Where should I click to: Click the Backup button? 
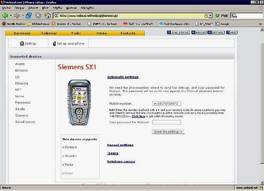pyautogui.click(x=199, y=32)
